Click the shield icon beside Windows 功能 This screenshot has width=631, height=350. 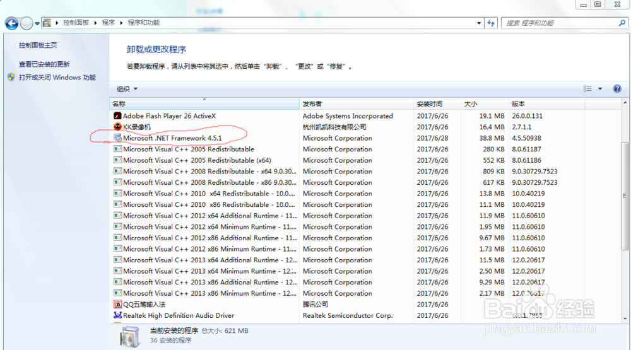(11, 77)
